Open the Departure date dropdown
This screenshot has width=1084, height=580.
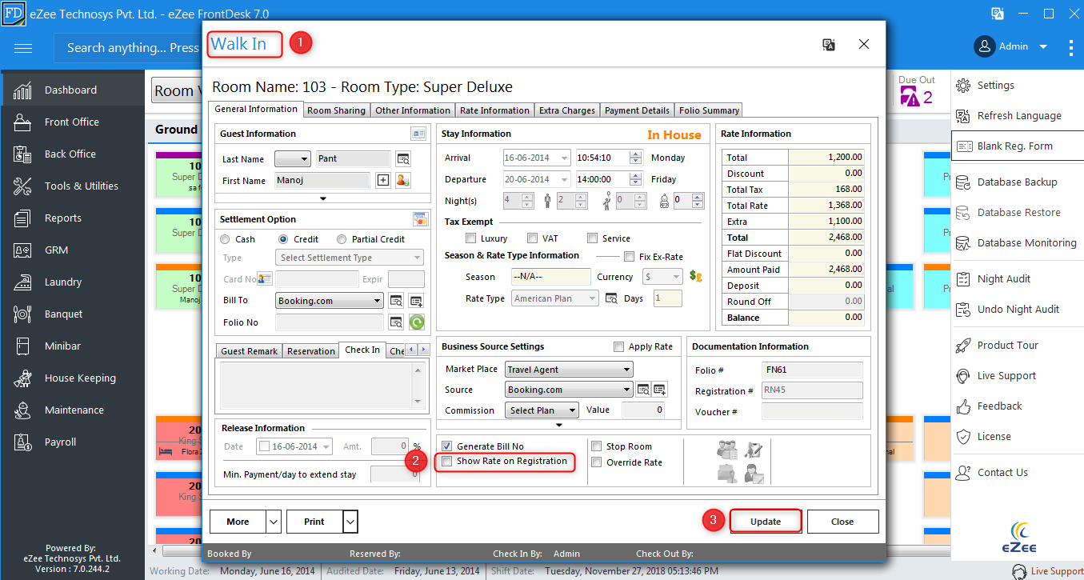coord(565,179)
